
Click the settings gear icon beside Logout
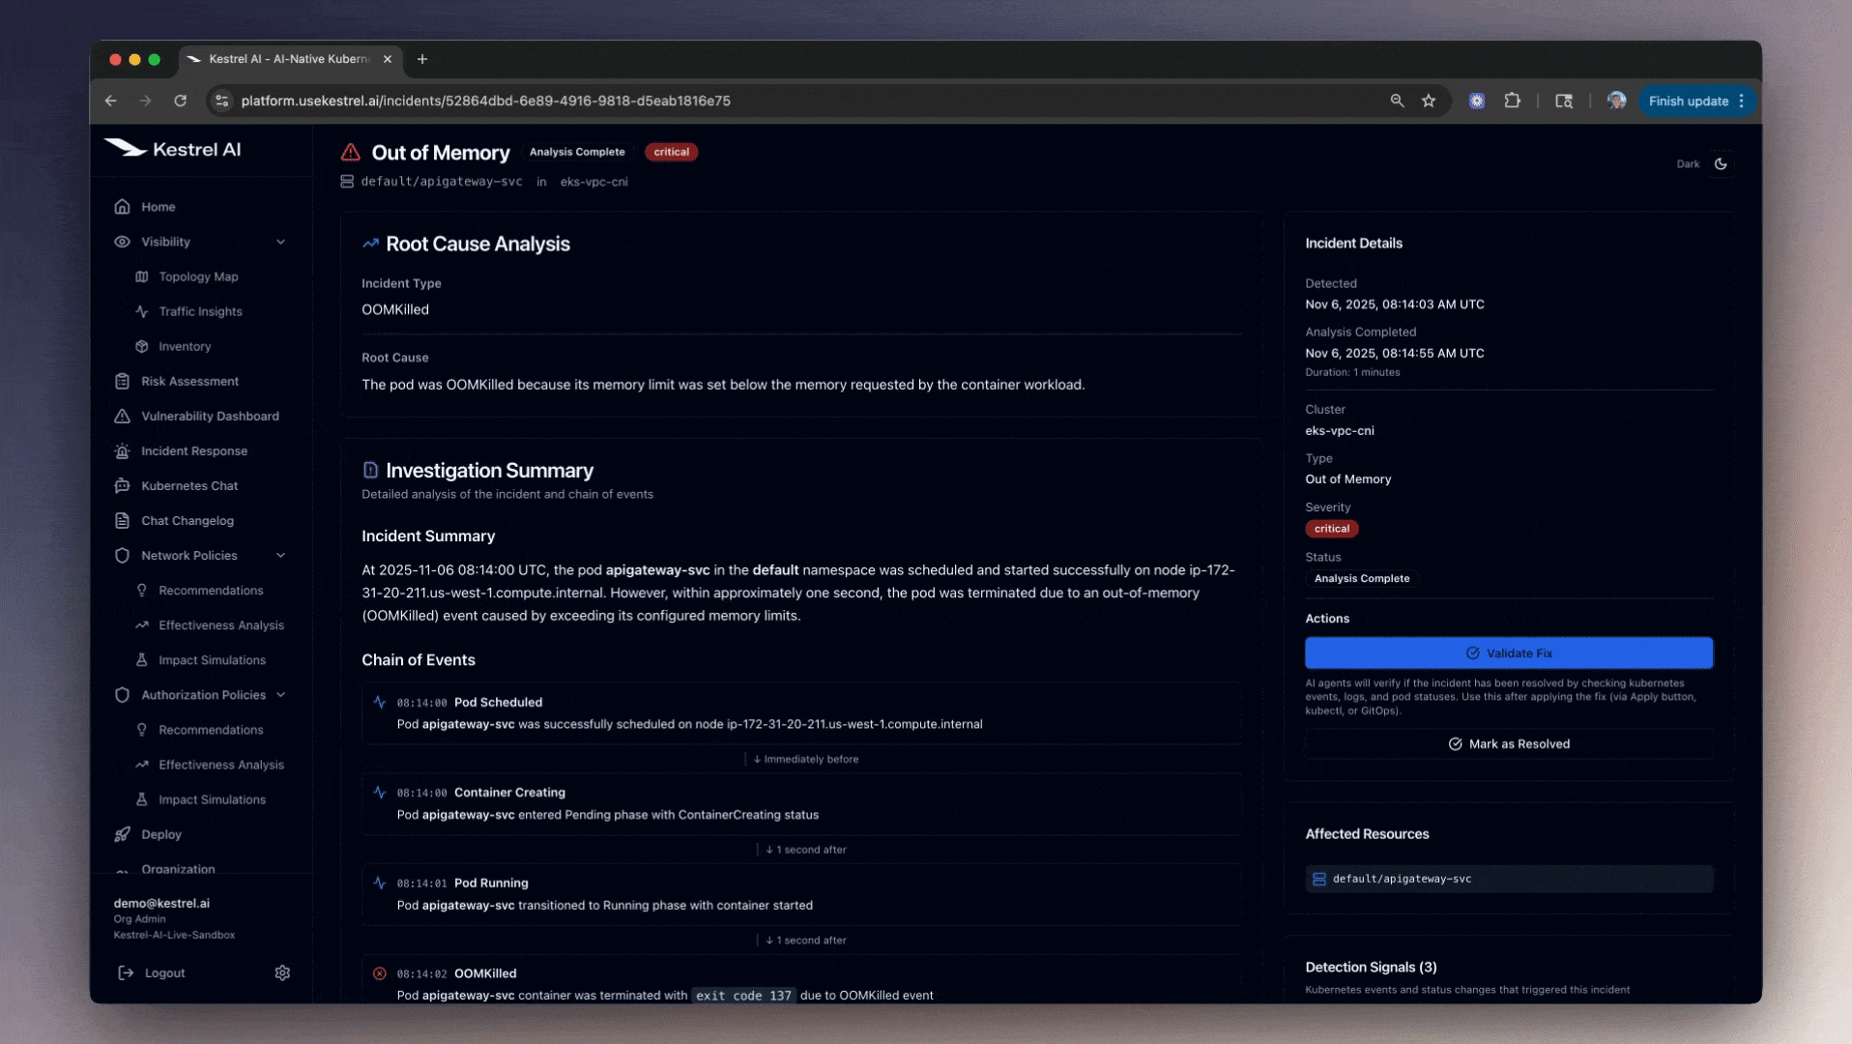(x=282, y=972)
